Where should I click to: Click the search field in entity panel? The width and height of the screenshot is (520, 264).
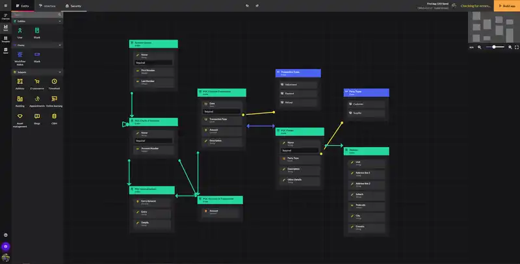(37, 13)
